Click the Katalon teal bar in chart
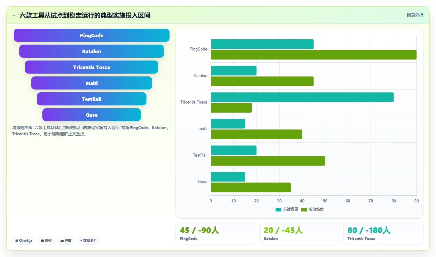The width and height of the screenshot is (436, 257). [x=234, y=70]
